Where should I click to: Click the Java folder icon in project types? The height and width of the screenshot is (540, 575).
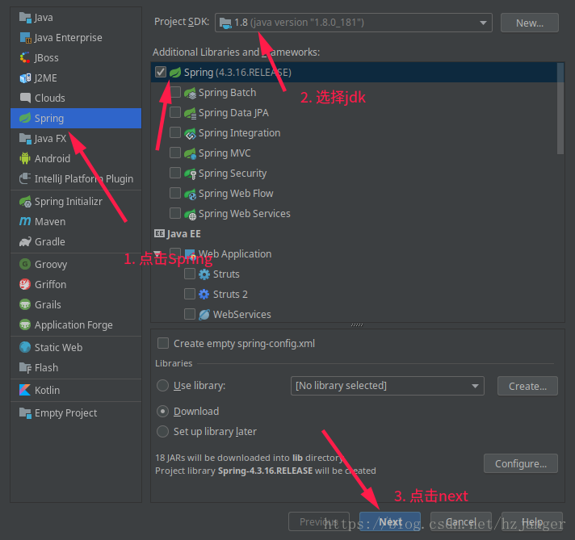click(25, 17)
